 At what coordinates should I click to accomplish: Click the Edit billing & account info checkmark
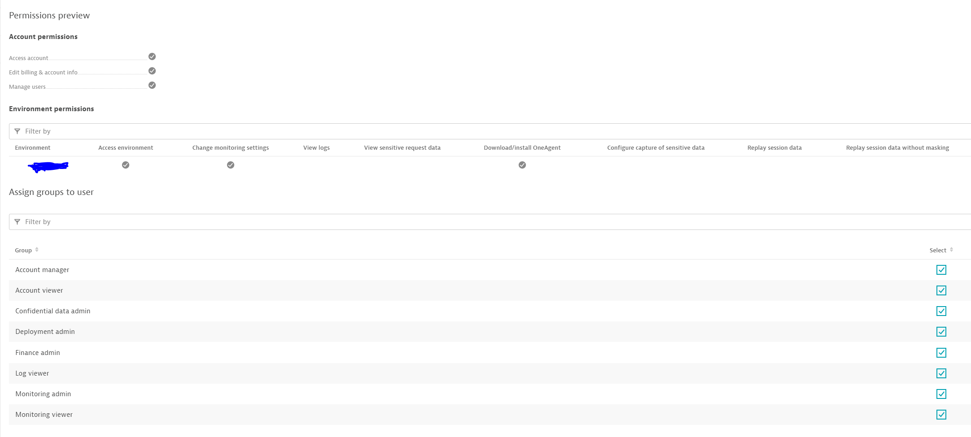[x=152, y=71]
